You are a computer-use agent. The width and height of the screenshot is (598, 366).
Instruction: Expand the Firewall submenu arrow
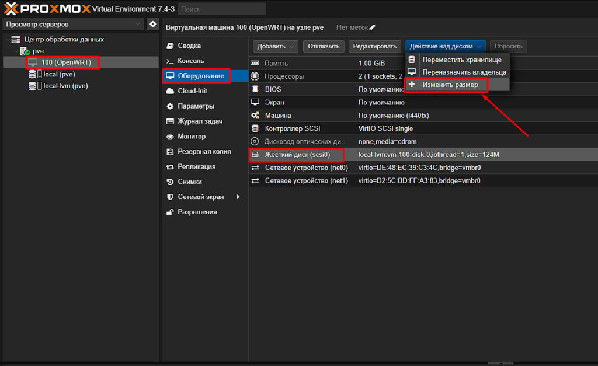pyautogui.click(x=238, y=197)
